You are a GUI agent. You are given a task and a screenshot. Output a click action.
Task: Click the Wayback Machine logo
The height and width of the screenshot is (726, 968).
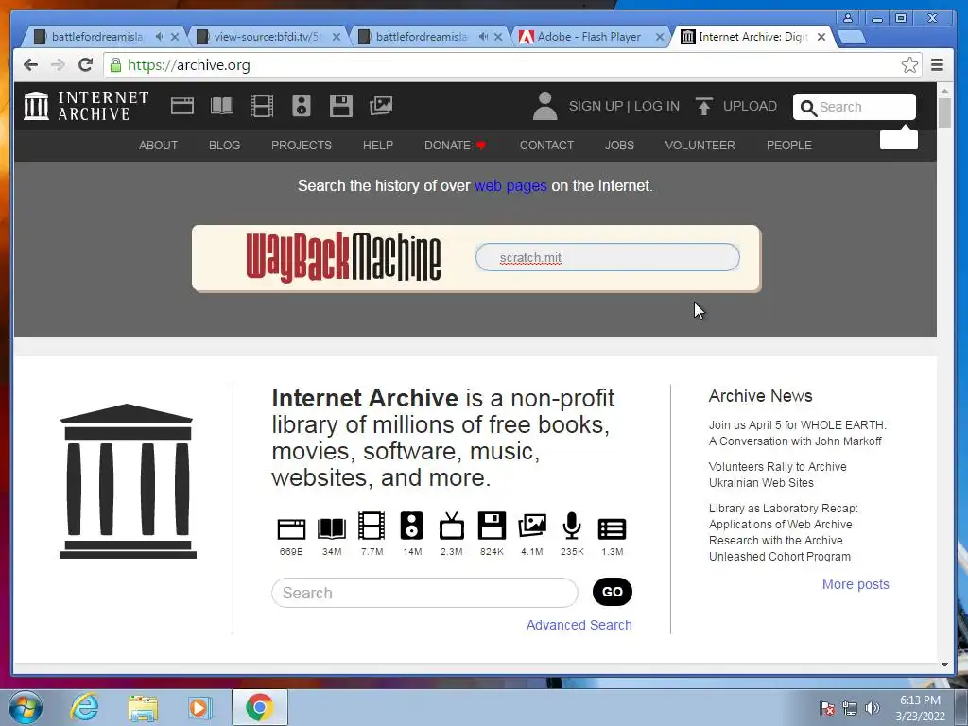(343, 257)
